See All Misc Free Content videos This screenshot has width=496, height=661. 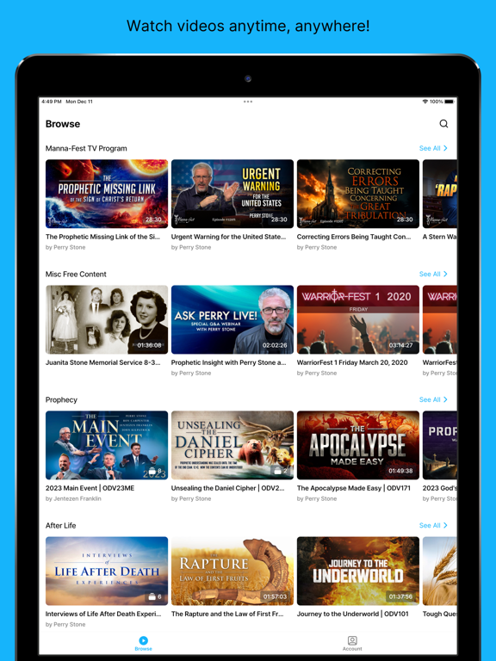pos(433,274)
